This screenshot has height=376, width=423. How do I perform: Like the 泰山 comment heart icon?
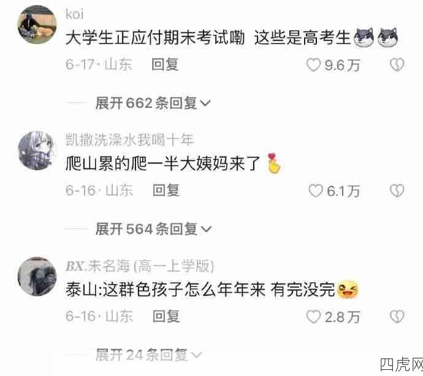(313, 317)
